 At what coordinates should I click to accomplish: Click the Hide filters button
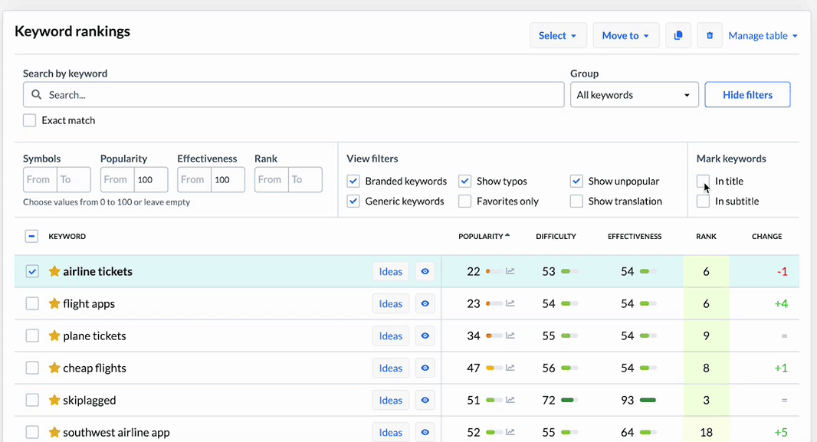click(747, 95)
